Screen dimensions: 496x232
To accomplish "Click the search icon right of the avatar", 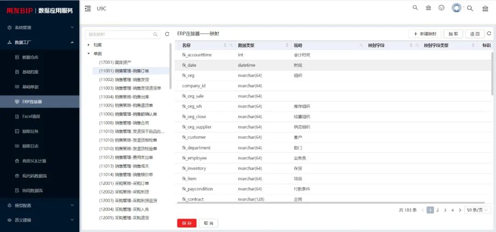I will coord(470,9).
